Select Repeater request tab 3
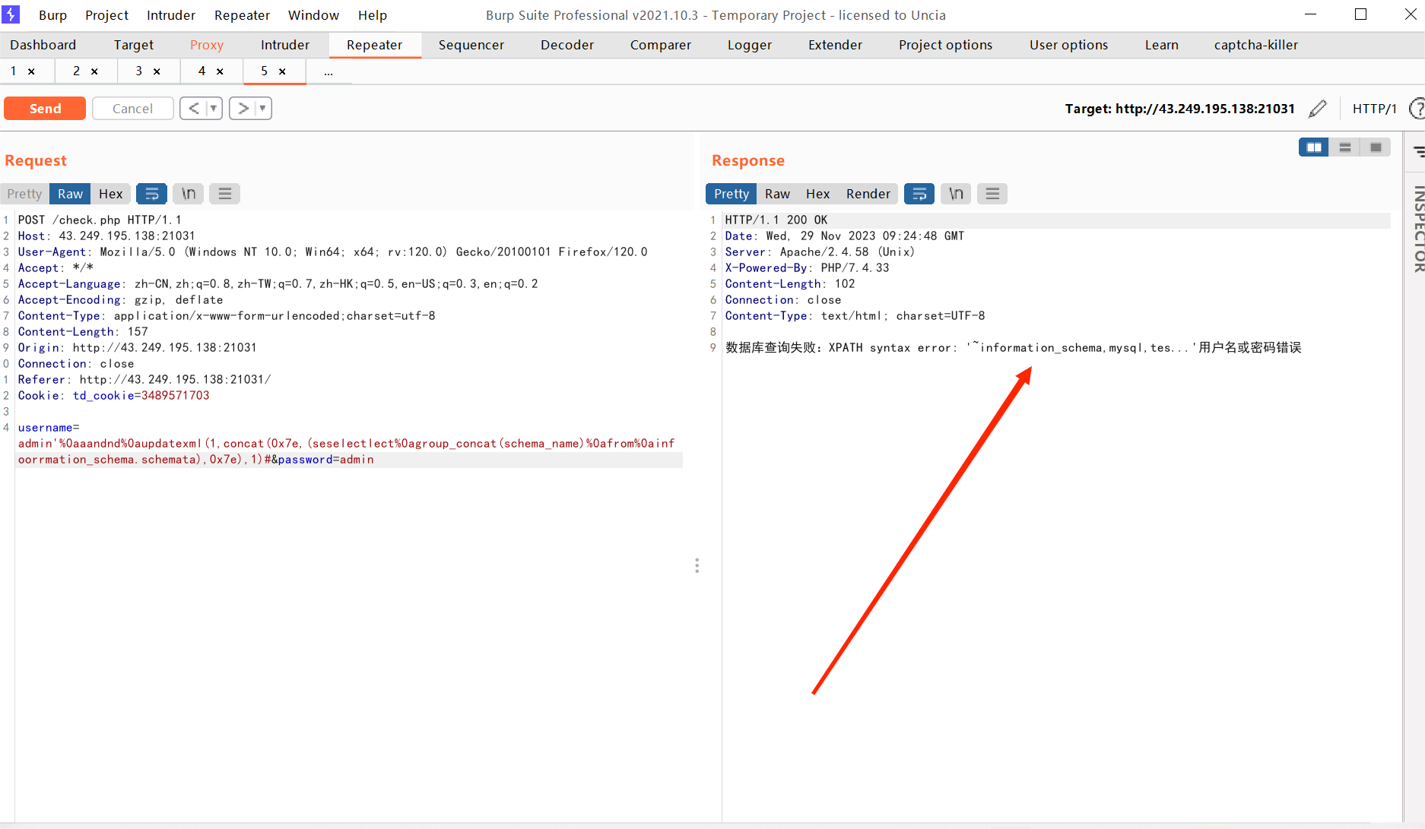Screen dimensions: 1425x829 (x=139, y=71)
